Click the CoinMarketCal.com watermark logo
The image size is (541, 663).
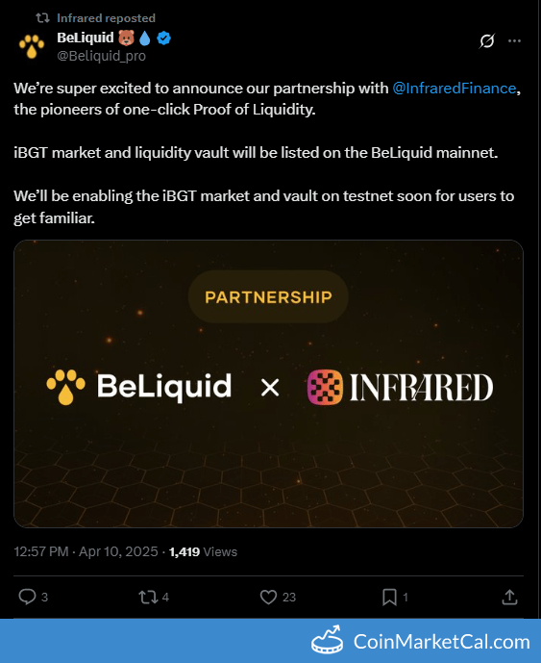click(420, 641)
